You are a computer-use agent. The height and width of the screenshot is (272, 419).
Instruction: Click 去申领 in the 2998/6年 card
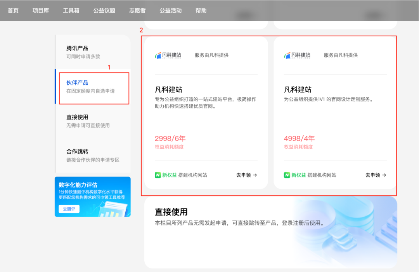point(246,175)
